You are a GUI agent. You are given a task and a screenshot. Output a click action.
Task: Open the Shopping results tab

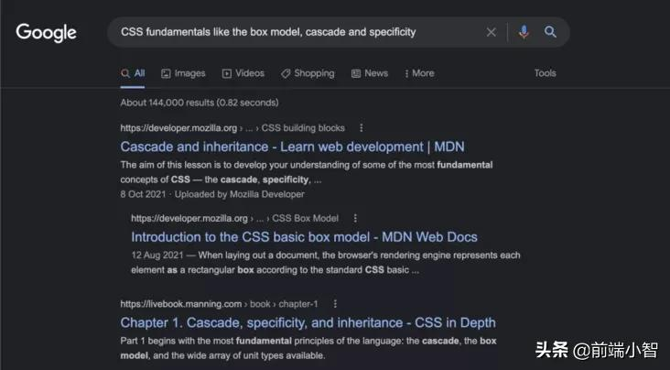point(308,73)
